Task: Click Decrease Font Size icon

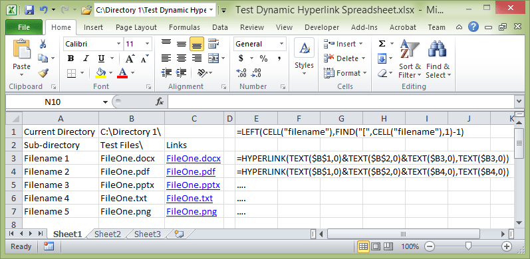Action: 145,58
